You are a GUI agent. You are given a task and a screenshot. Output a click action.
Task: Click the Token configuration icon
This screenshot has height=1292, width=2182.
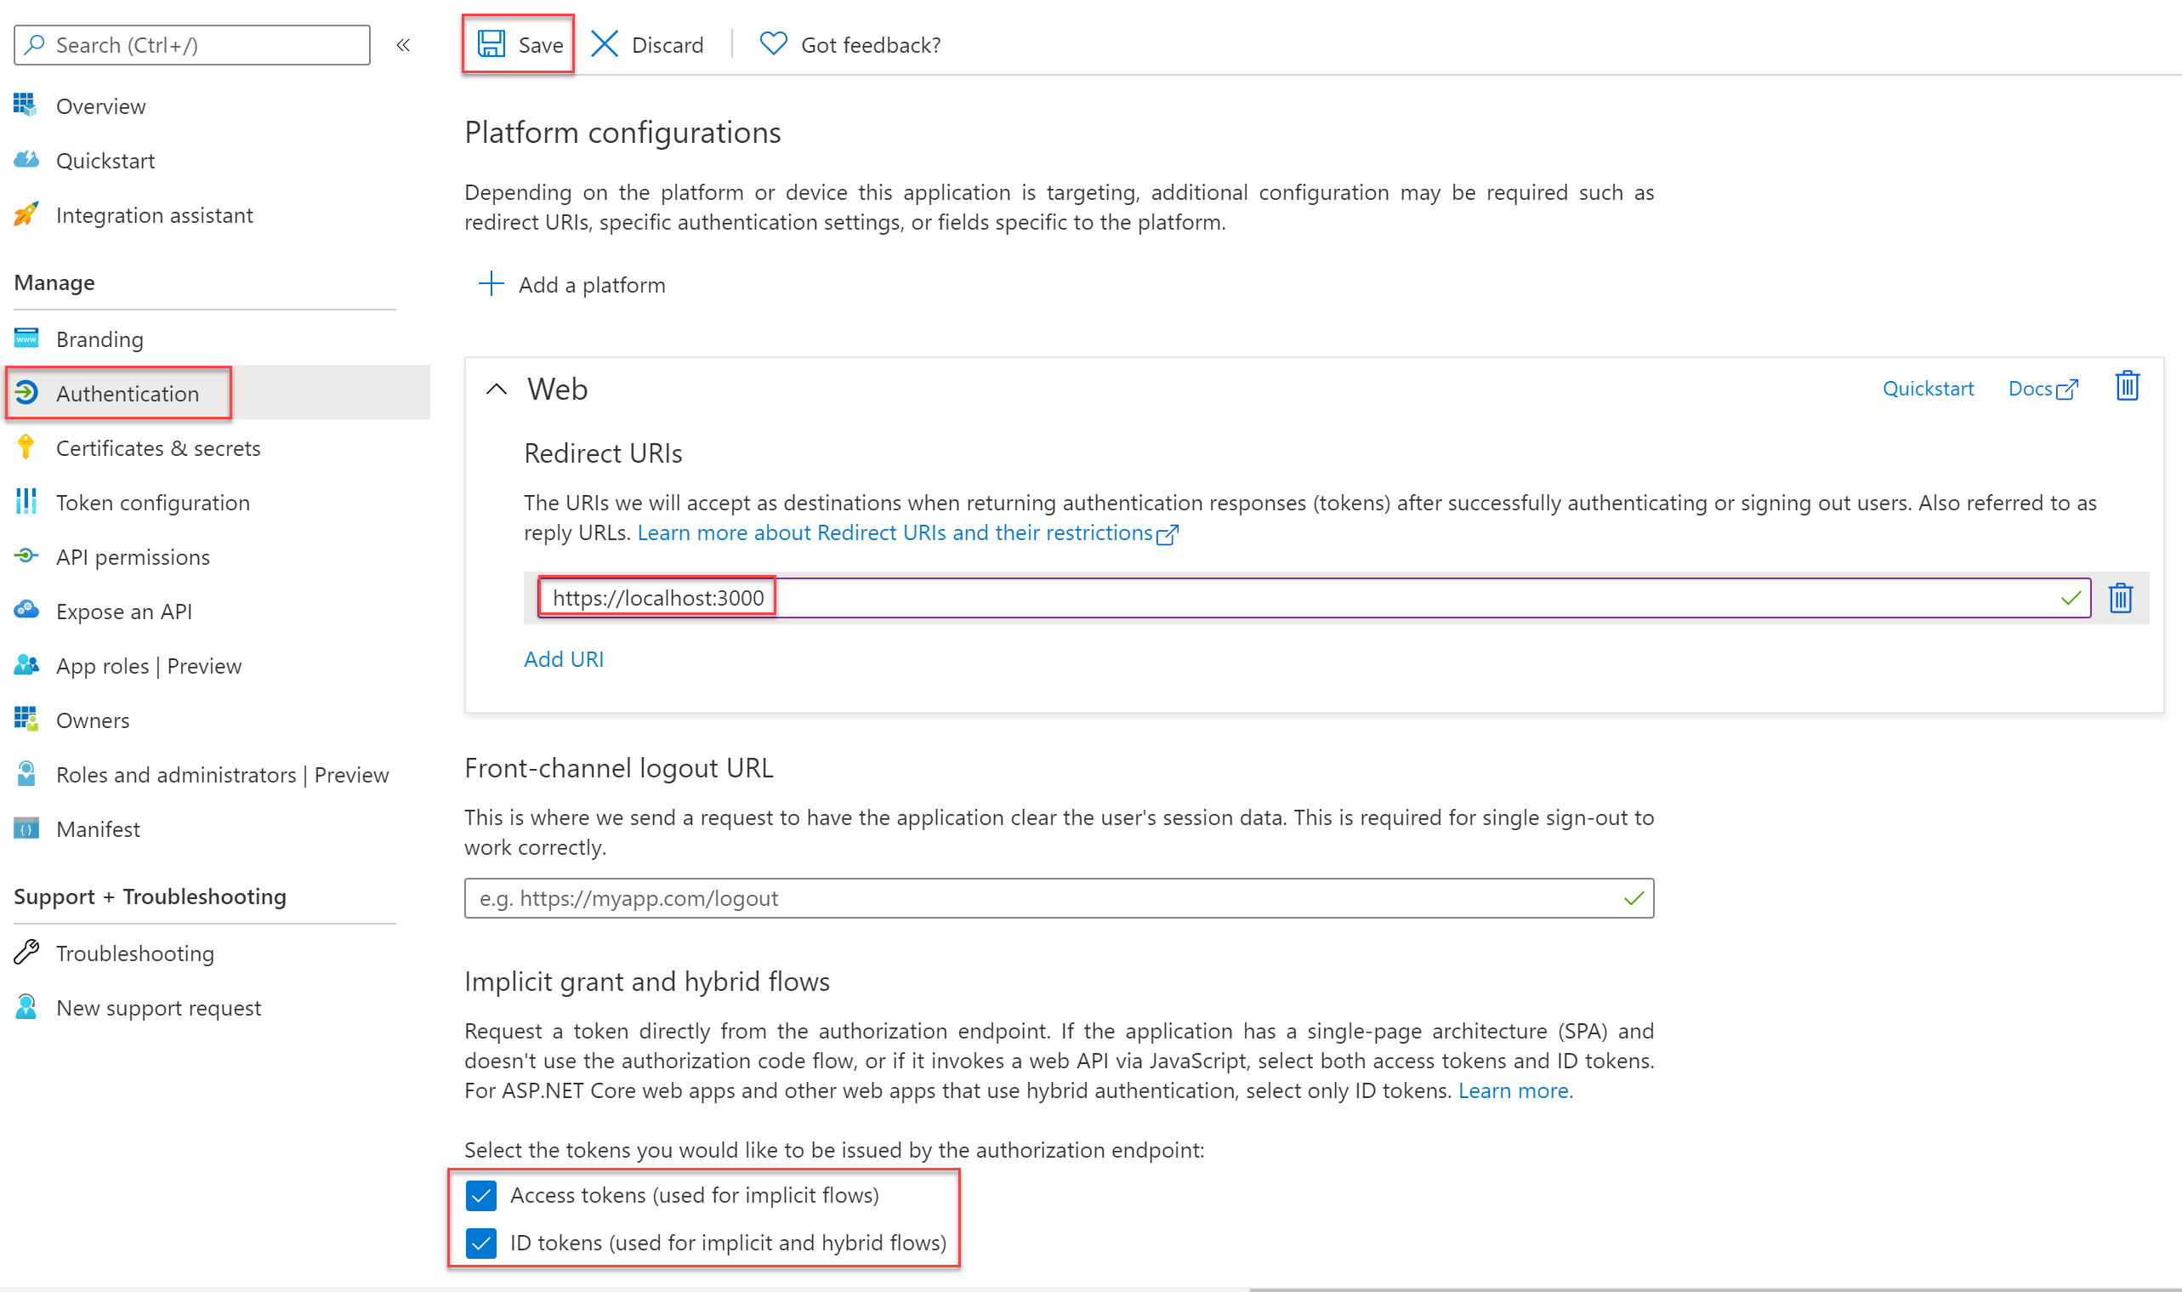pos(28,502)
